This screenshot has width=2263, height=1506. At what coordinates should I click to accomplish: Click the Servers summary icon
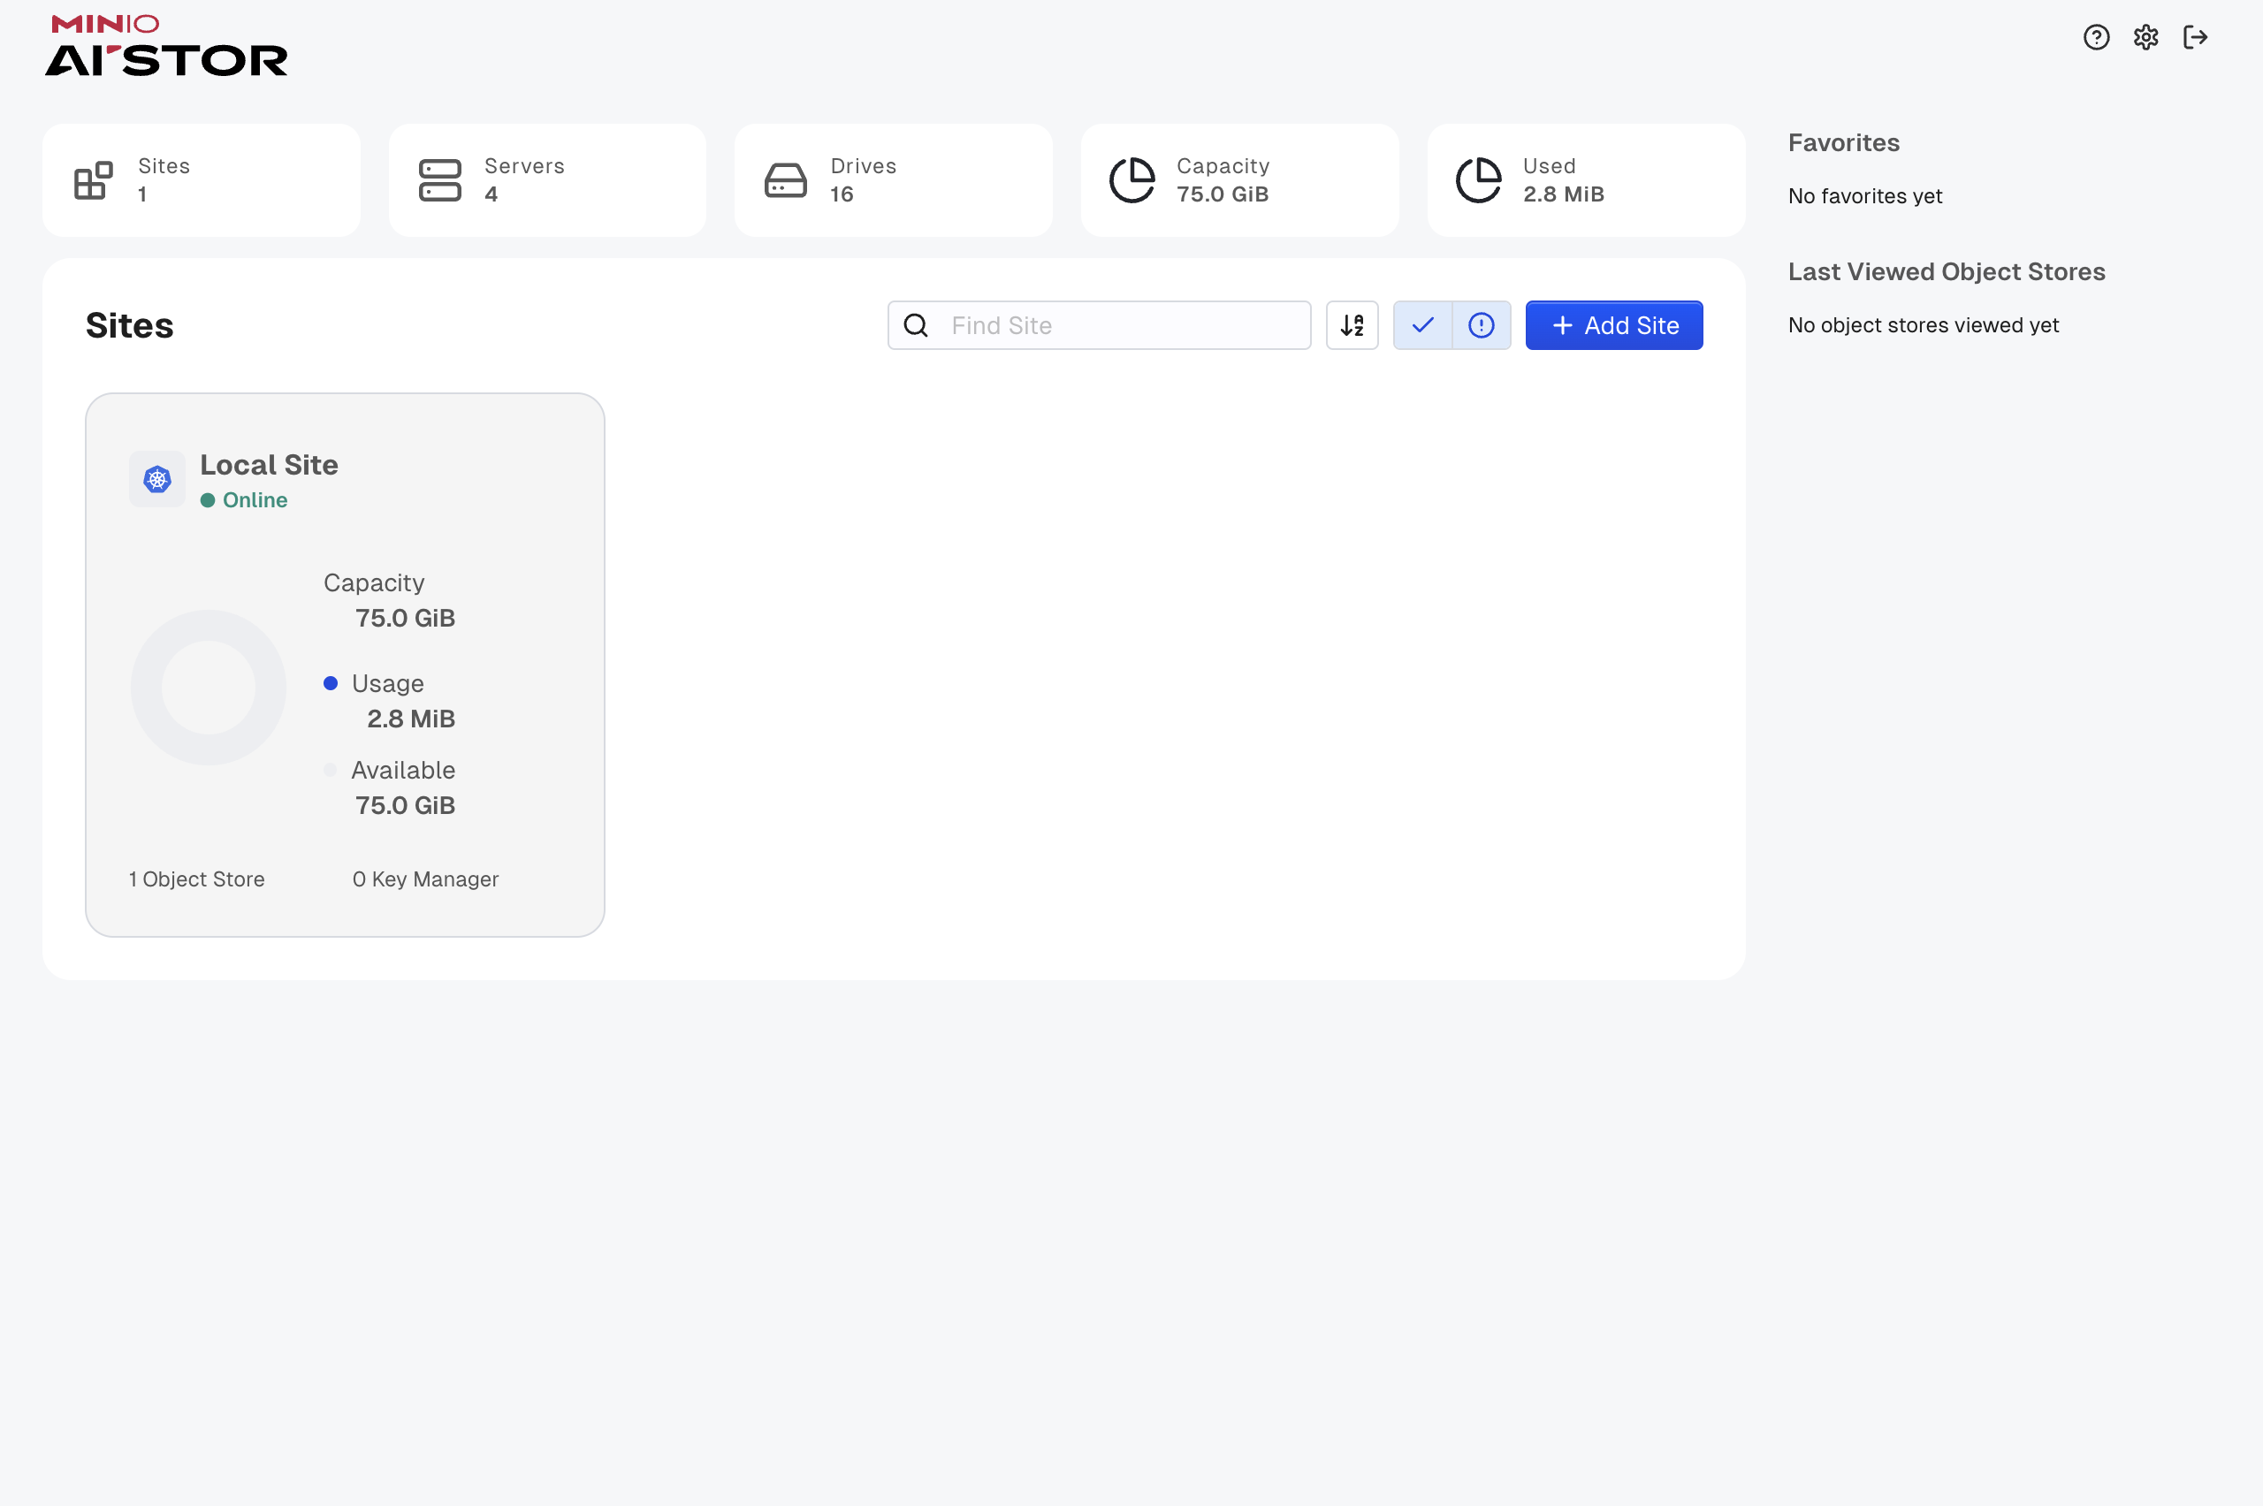440,180
